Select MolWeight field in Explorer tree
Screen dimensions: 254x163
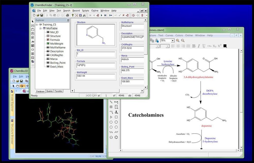point(55,44)
